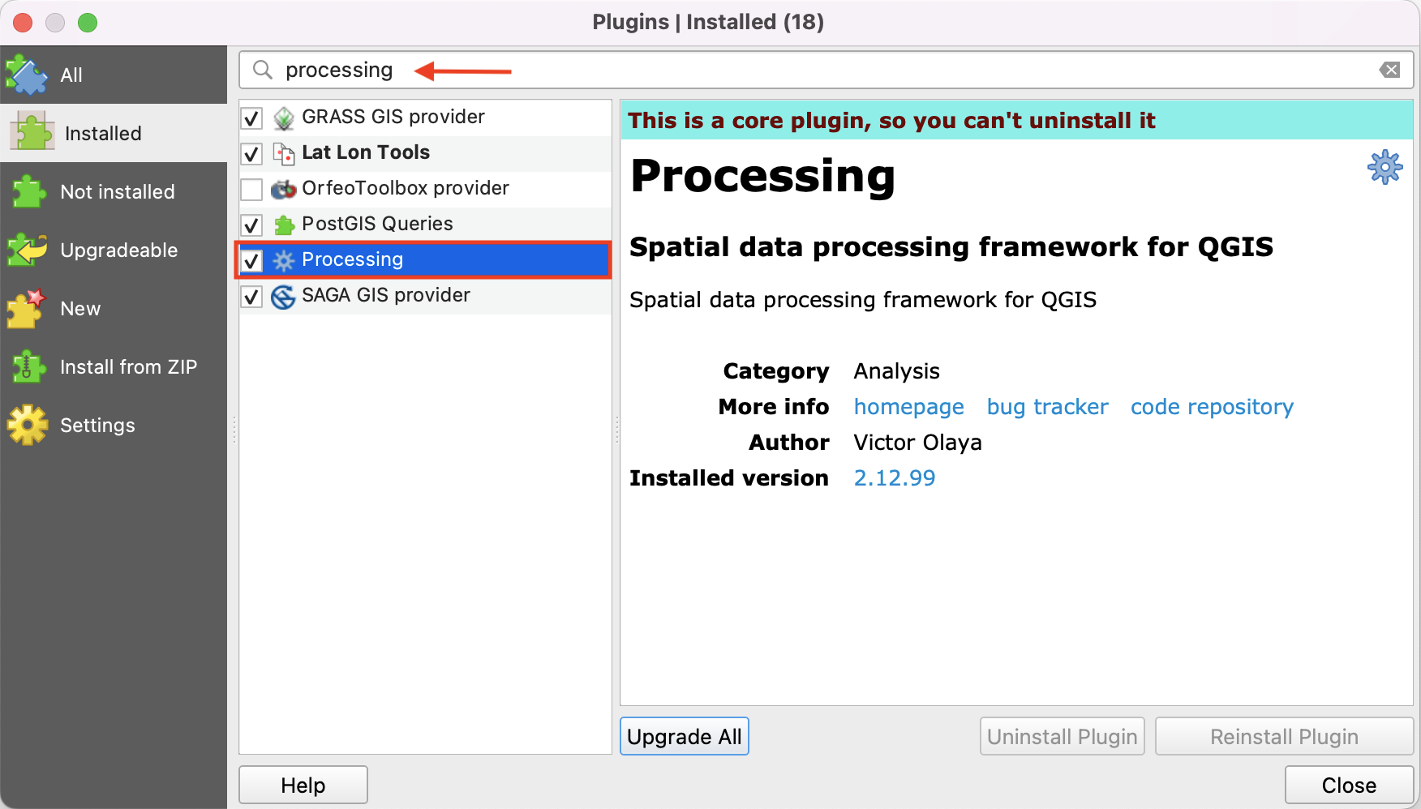1421x809 pixels.
Task: Click the GRASS GIS provider plugin icon
Action: point(283,118)
